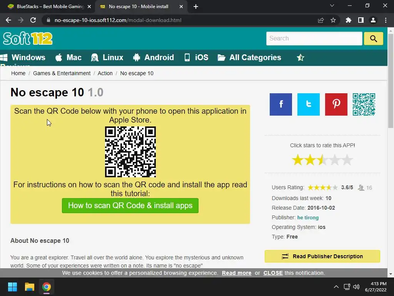Viewport: 394px width, 296px height.
Task: Close the No escape 10 tab
Action: tap(181, 7)
